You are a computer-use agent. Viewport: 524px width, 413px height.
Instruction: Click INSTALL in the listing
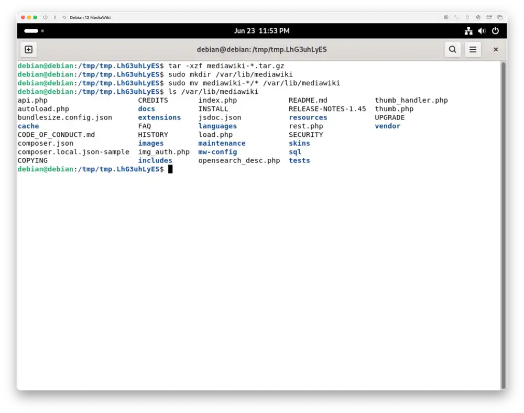(213, 109)
